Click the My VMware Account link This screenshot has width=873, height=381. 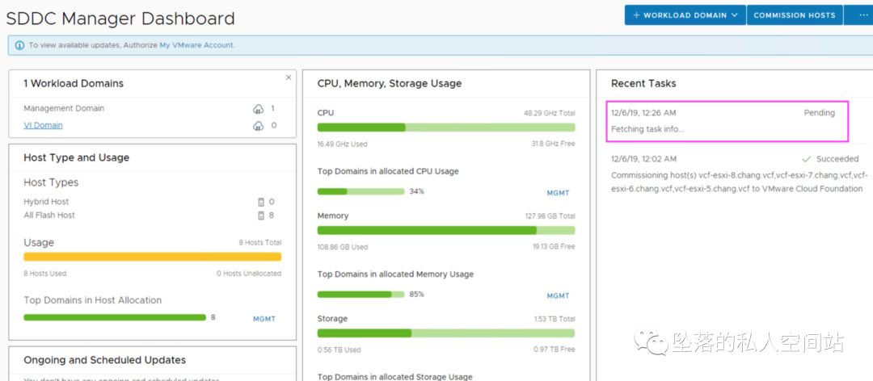196,45
